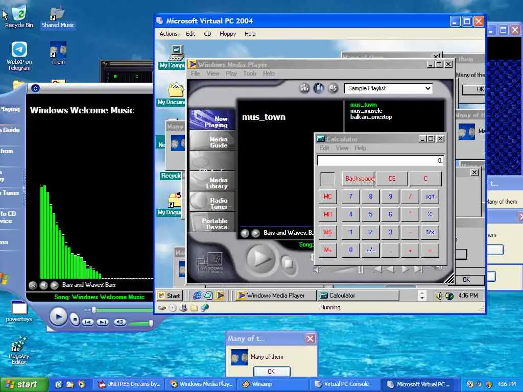Click the large Play button in the guest Media Player
The image size is (523, 392).
[x=260, y=258]
